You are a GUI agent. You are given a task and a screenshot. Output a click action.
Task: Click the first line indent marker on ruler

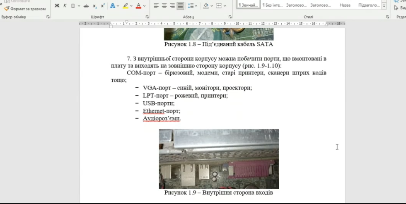[x=126, y=22]
